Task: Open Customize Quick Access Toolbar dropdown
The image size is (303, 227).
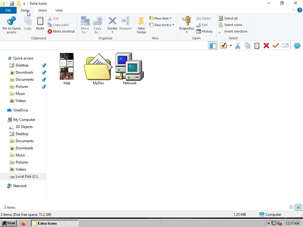Action: pos(24,4)
